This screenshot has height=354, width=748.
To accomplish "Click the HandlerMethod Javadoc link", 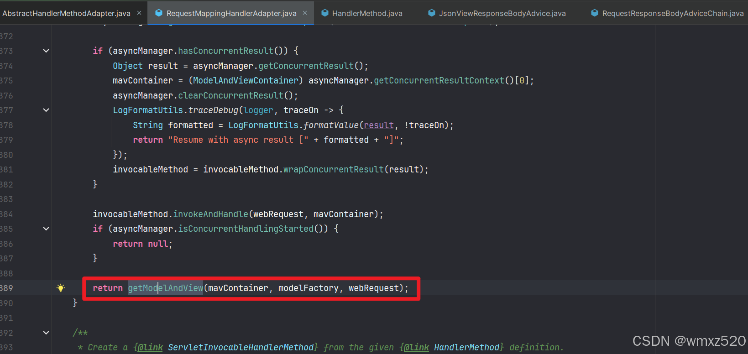I will click(x=466, y=347).
